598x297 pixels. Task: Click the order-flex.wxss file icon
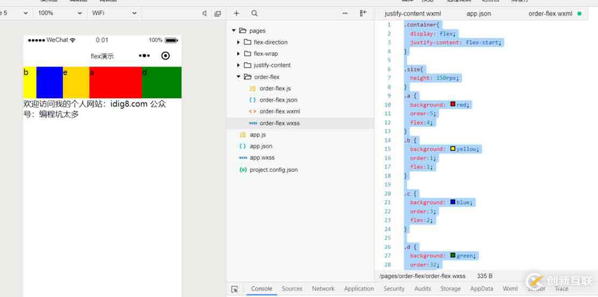(252, 123)
